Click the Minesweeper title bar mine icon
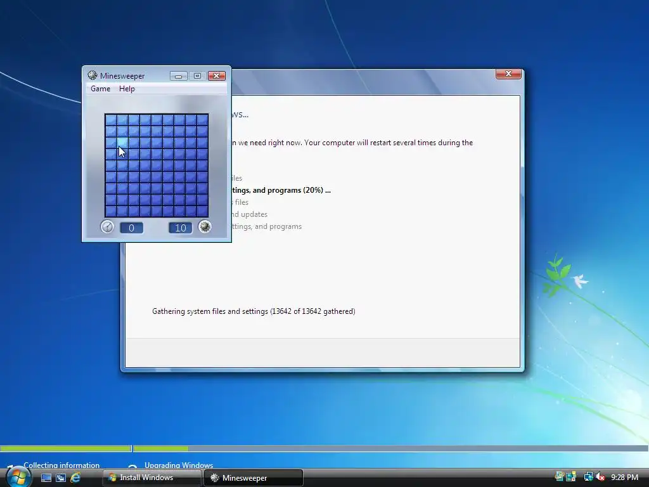649x487 pixels. click(x=93, y=75)
